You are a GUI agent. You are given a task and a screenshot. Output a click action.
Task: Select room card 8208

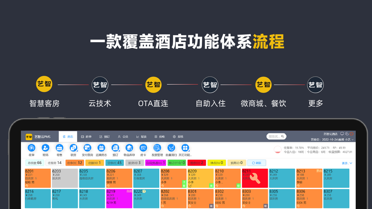(173, 178)
